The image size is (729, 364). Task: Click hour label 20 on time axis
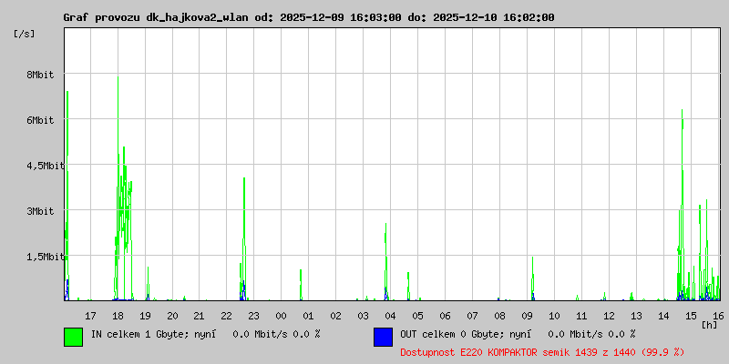[172, 316]
